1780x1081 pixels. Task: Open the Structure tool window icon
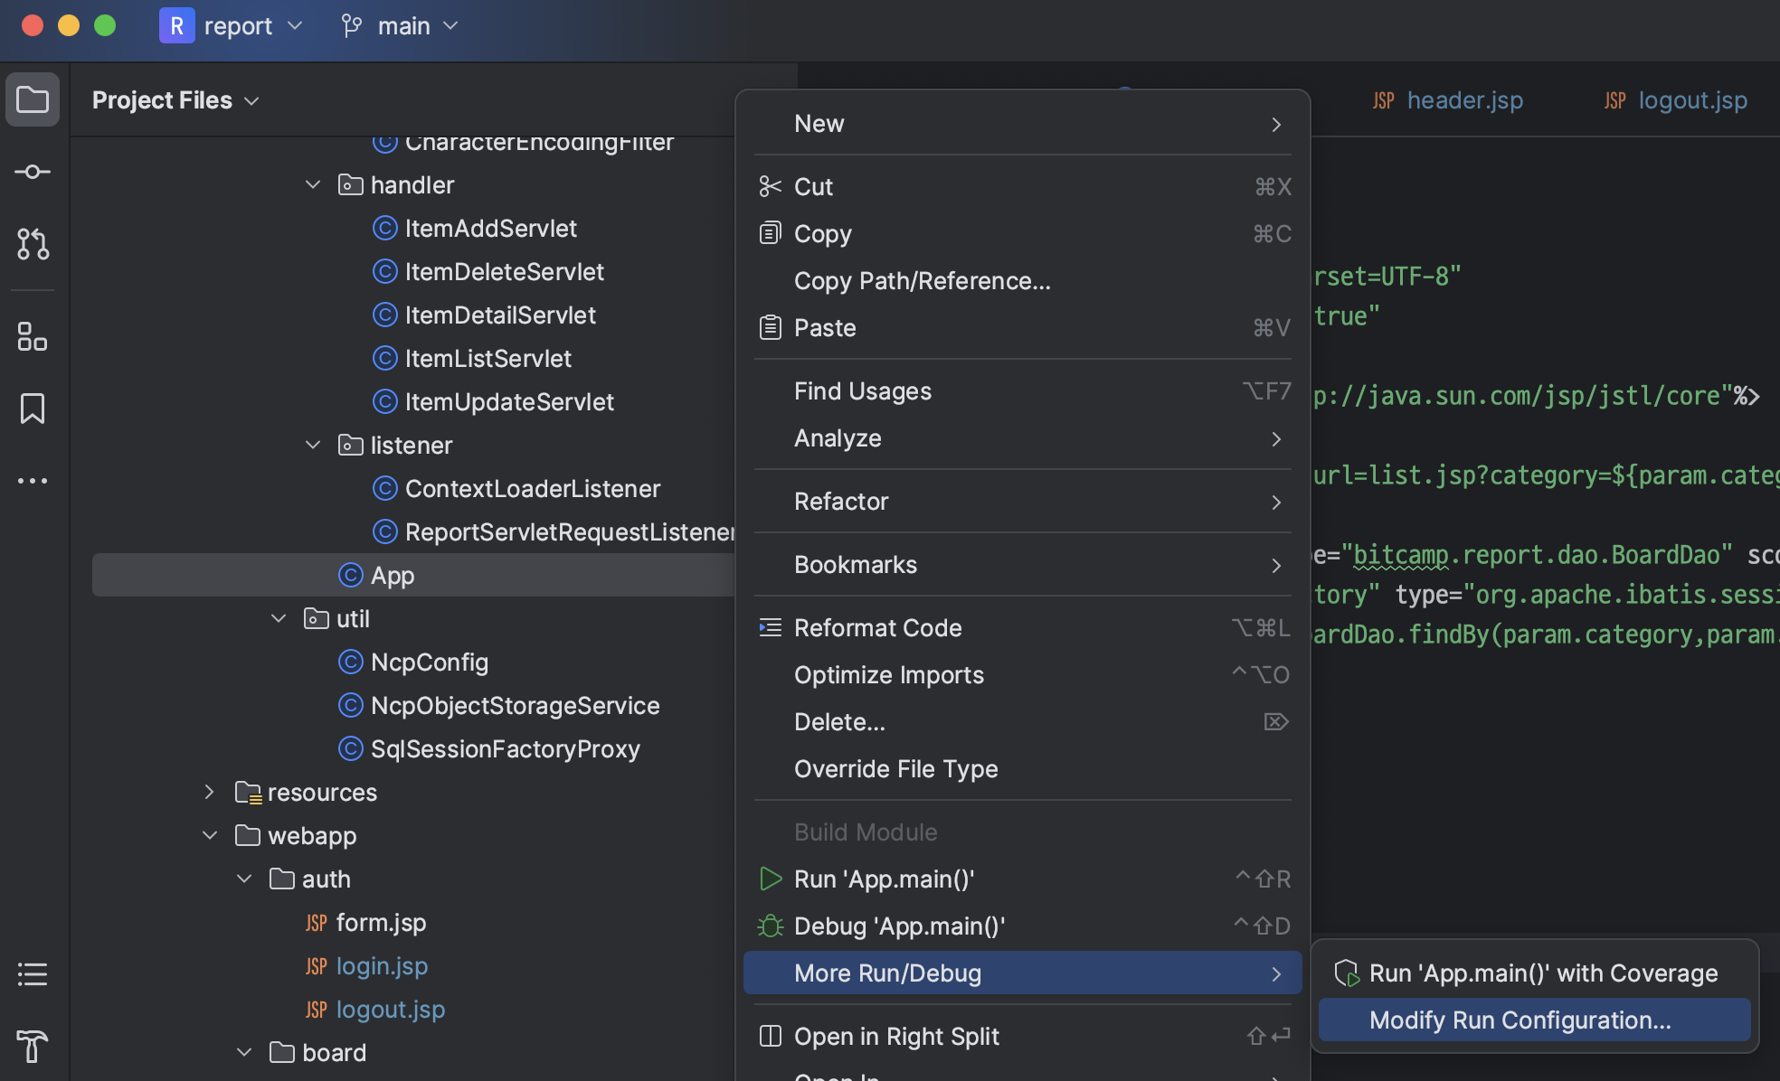33,336
